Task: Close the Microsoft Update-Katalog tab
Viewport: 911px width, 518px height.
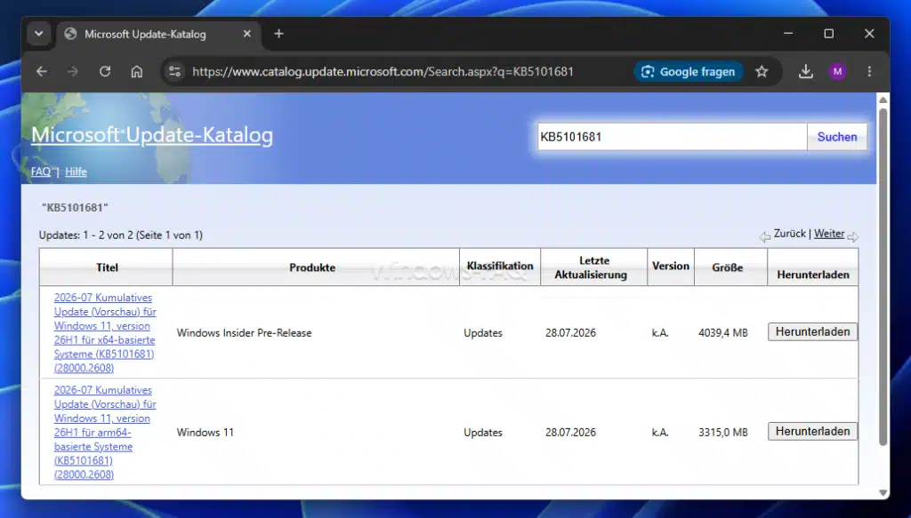Action: pyautogui.click(x=247, y=34)
